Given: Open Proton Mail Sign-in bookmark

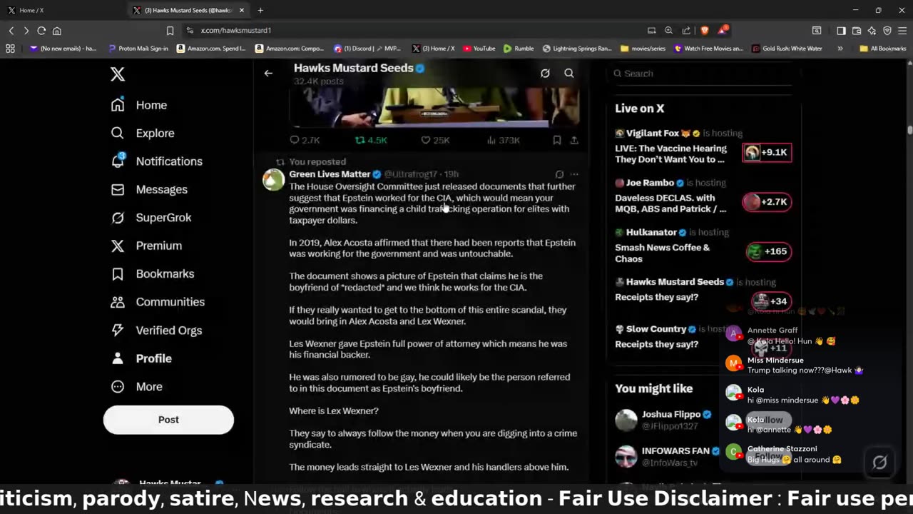Looking at the screenshot, I should coord(138,49).
